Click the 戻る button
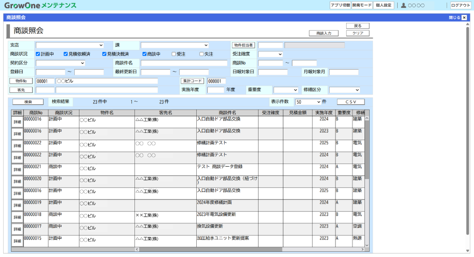Screen dimensions: 474x257 pos(358,26)
